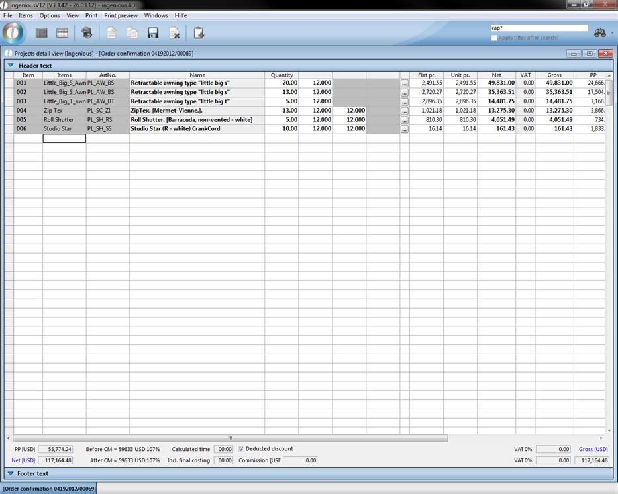Click the refresh globe toolbar icon
This screenshot has height=494, width=618.
[x=87, y=33]
